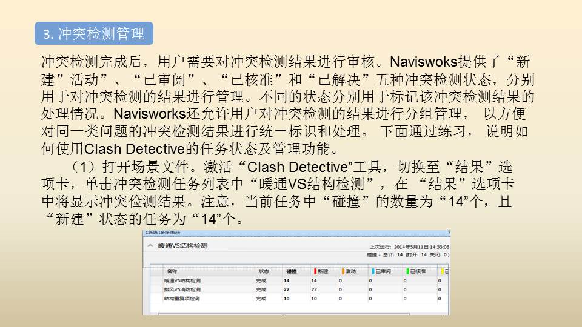Select the 暖通VS结构检测 row in test list
Screen dimensions: 582x327
pyautogui.click(x=299, y=280)
